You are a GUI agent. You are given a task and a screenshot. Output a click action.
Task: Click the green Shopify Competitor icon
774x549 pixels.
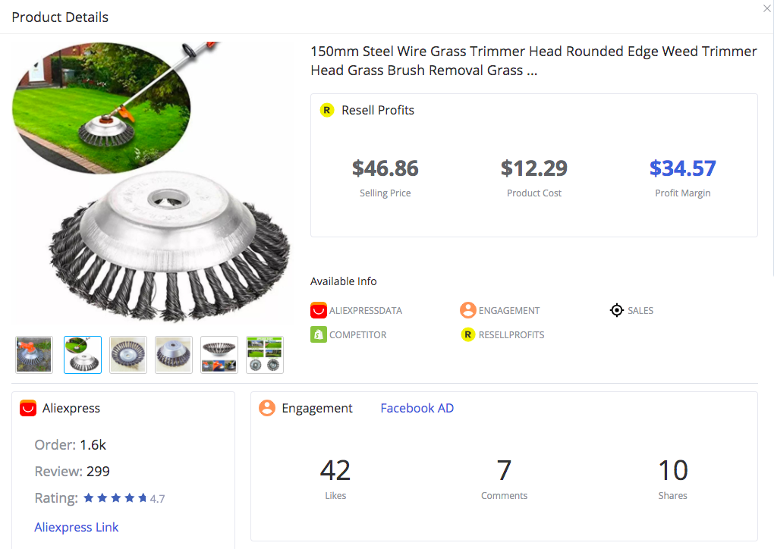pyautogui.click(x=319, y=334)
